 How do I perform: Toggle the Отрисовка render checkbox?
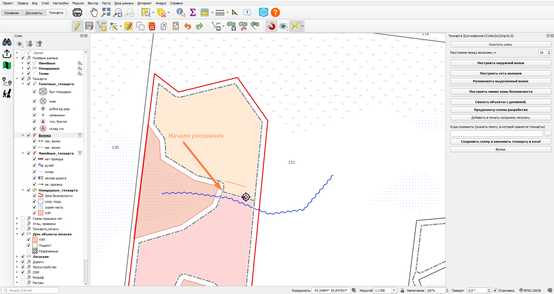495,291
